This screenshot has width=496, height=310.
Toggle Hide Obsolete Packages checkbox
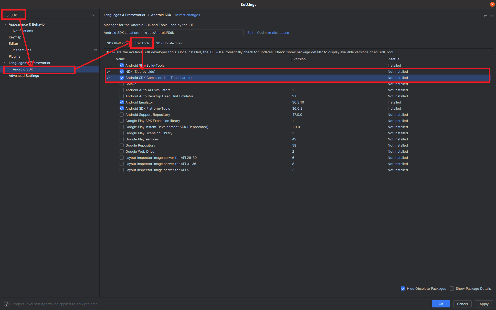pyautogui.click(x=403, y=288)
